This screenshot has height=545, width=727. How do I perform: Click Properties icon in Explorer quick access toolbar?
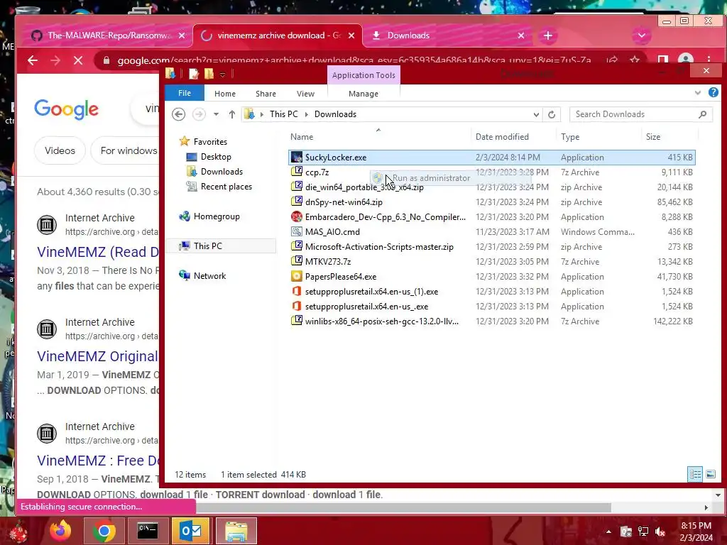[x=193, y=74]
